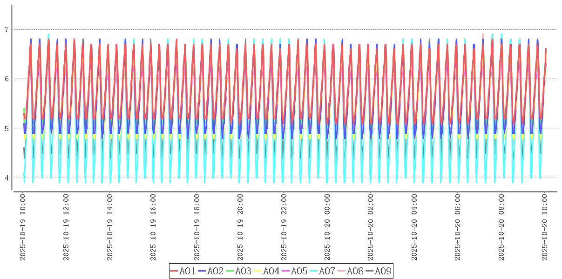Select the 2025-10-19 14:00 time tick label

[x=110, y=228]
